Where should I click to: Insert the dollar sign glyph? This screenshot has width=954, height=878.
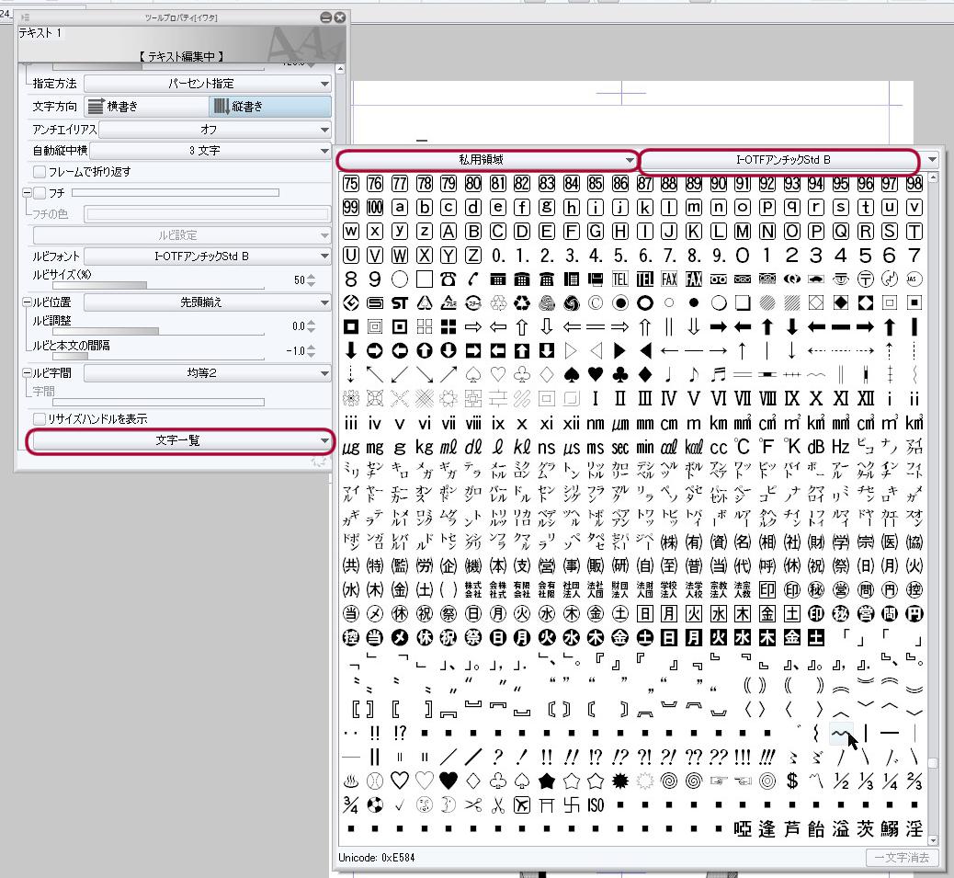pyautogui.click(x=791, y=781)
